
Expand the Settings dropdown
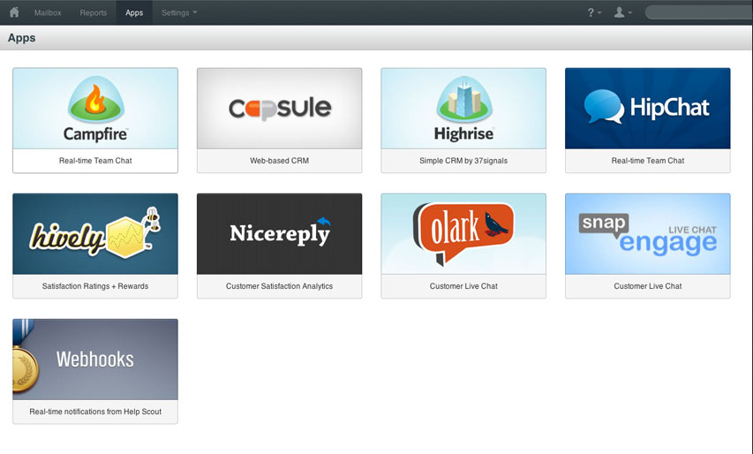click(179, 12)
